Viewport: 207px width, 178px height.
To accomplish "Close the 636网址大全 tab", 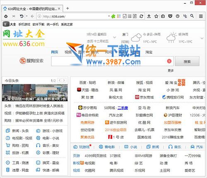I will click(59, 9).
